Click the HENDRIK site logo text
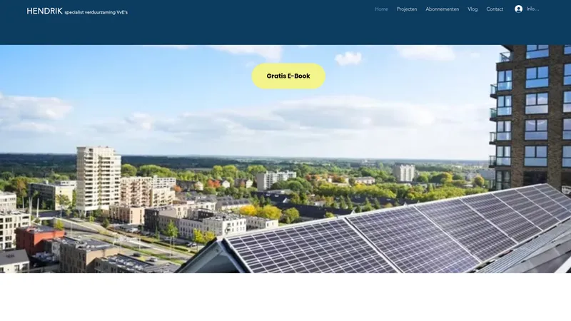Screen dimensions: 571x321 [x=44, y=11]
